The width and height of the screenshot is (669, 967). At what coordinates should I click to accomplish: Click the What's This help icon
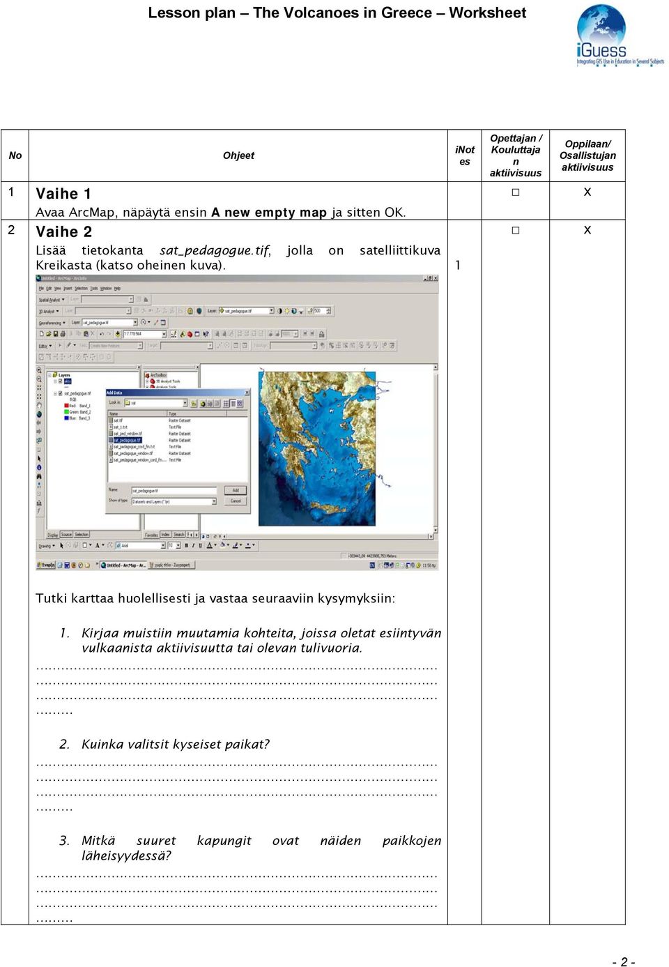[206, 334]
